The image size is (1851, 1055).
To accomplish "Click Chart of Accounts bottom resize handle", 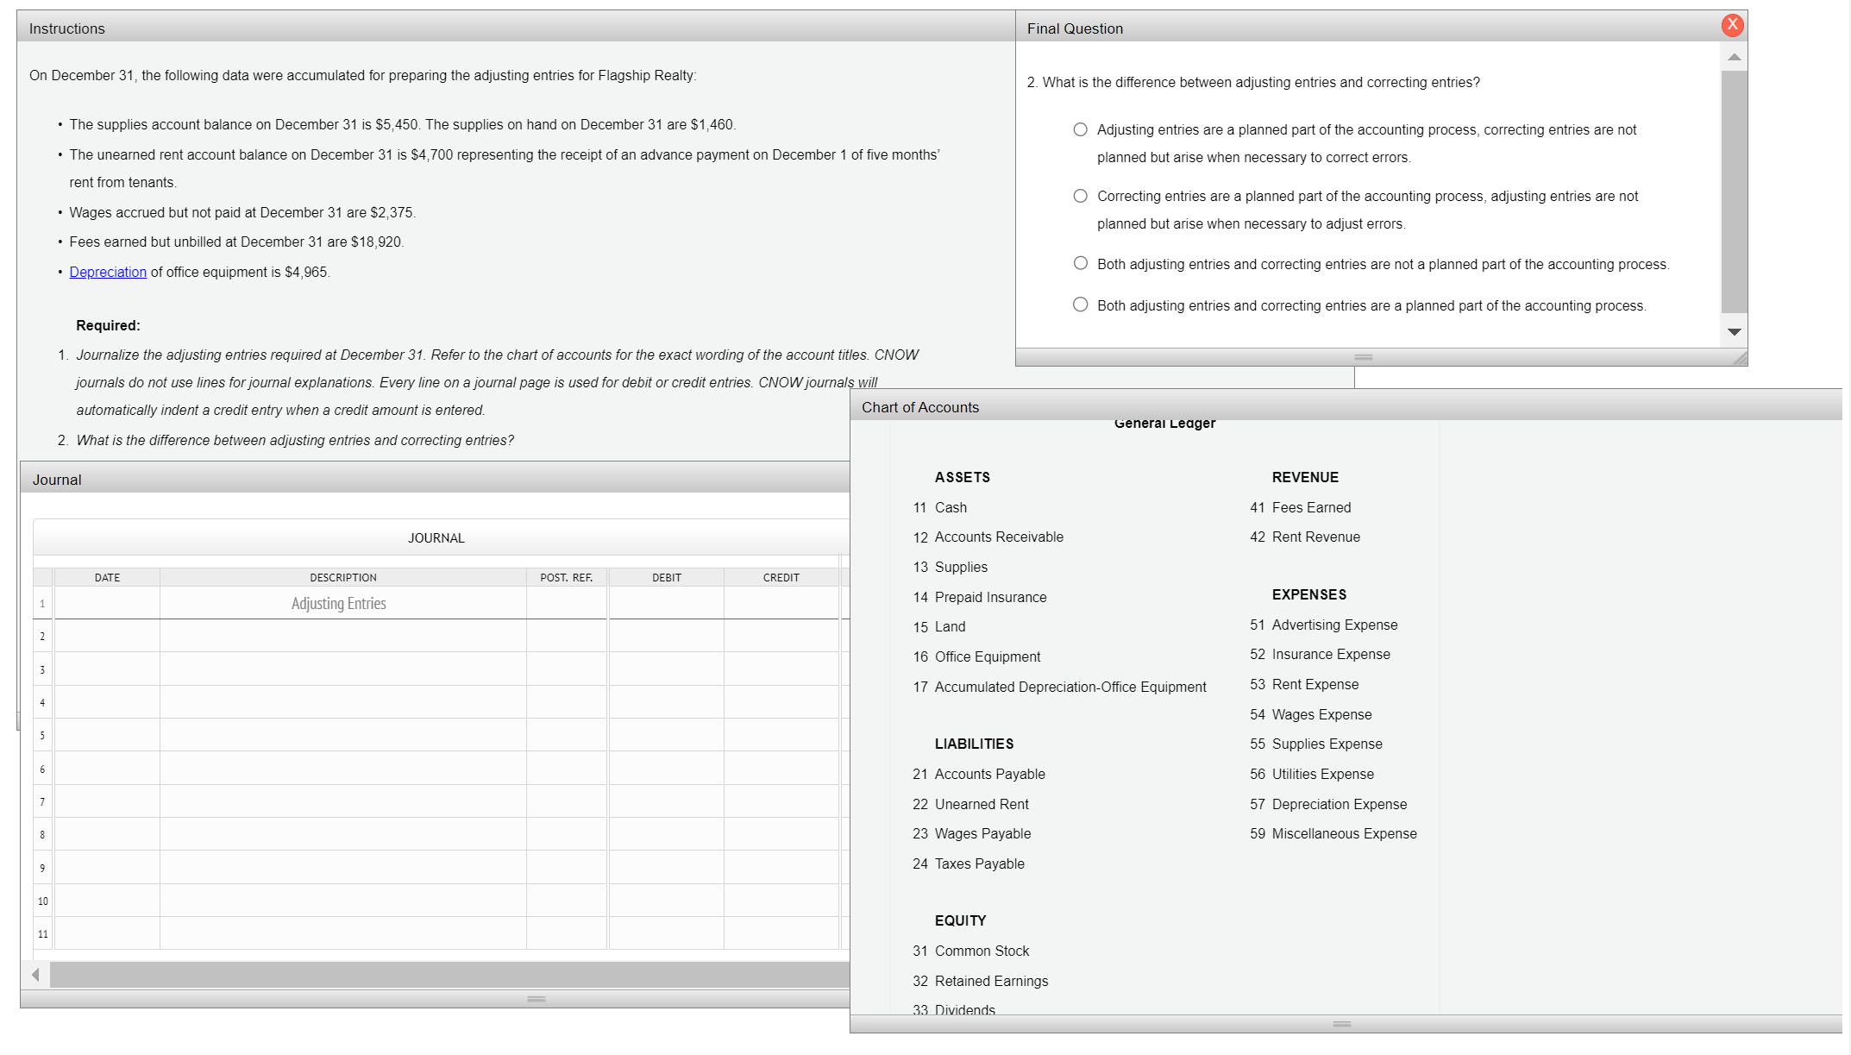I will (x=1341, y=1024).
